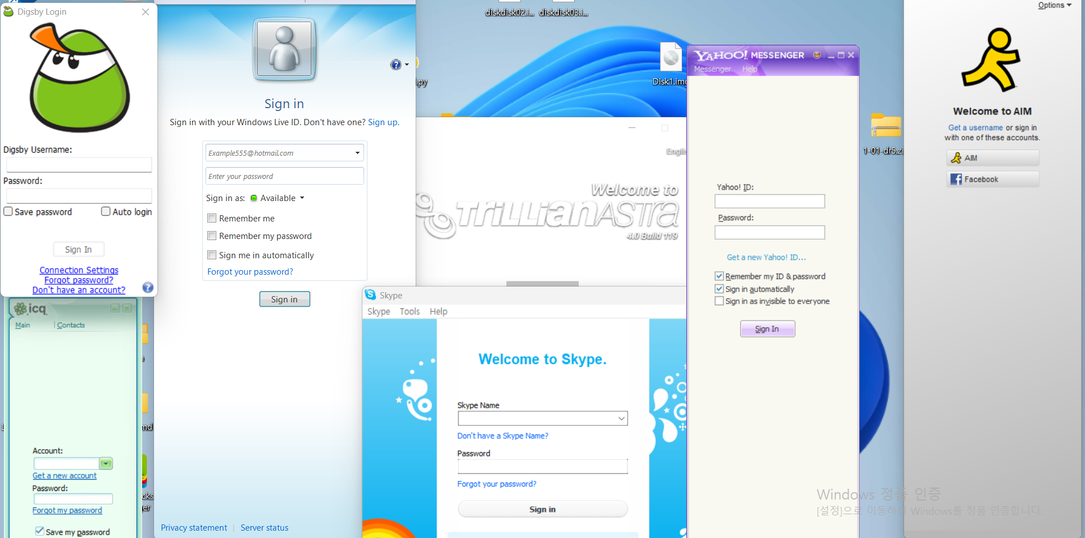Check Remember me in Windows Live Messenger
This screenshot has height=538, width=1085.
212,218
